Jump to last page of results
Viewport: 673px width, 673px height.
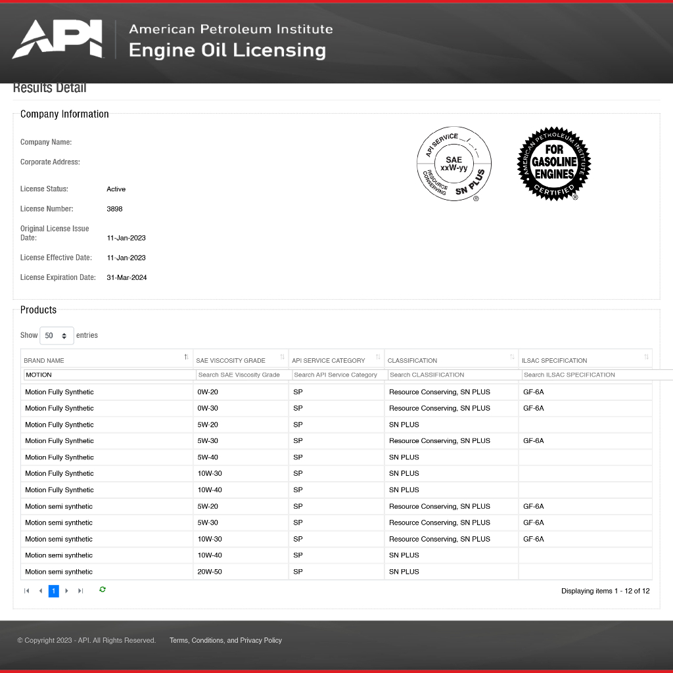tap(80, 591)
